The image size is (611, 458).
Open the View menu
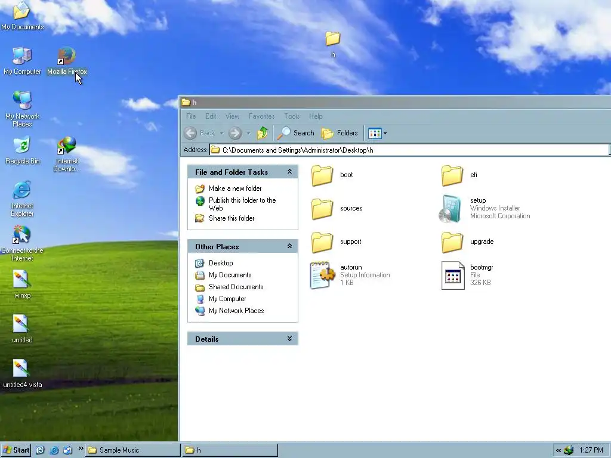(x=232, y=116)
